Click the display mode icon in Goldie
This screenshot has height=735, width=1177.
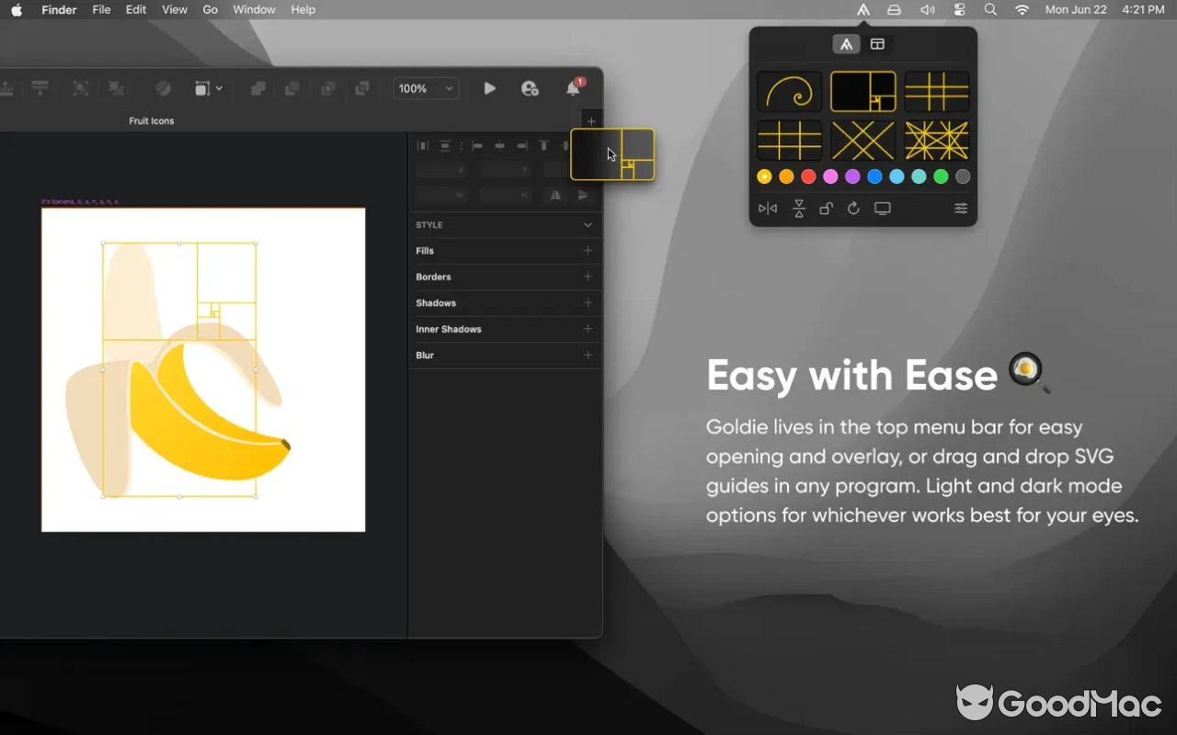(x=882, y=209)
